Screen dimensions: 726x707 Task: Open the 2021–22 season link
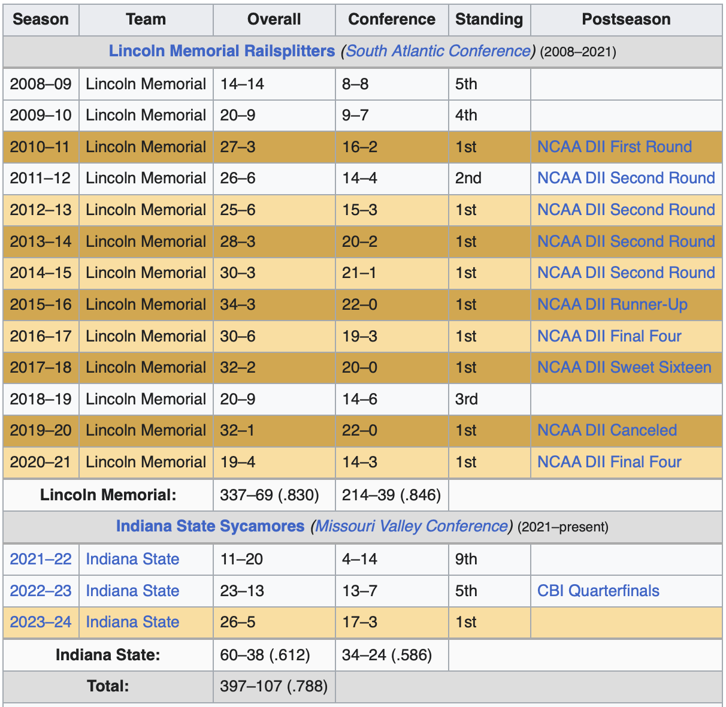tap(41, 559)
